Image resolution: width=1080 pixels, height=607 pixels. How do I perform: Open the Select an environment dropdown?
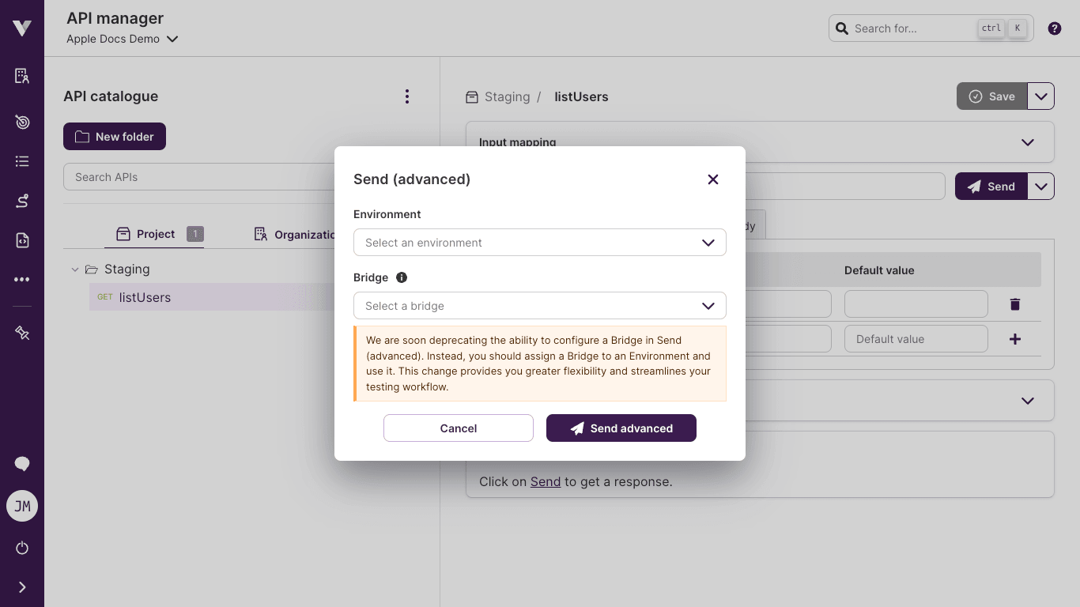pyautogui.click(x=540, y=243)
